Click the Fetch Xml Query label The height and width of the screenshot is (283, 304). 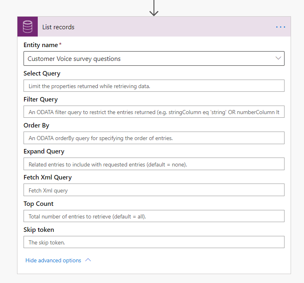point(47,177)
